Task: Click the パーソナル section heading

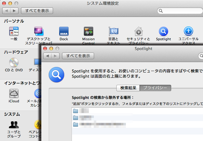Action: pyautogui.click(x=14, y=21)
